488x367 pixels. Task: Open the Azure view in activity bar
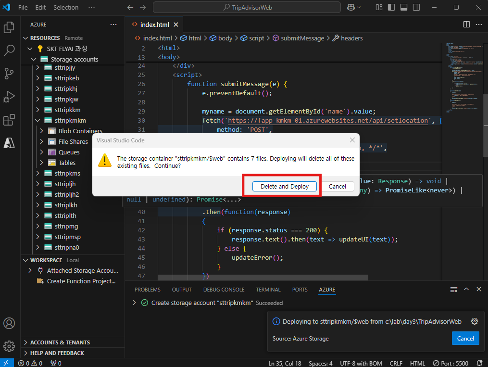pos(9,143)
